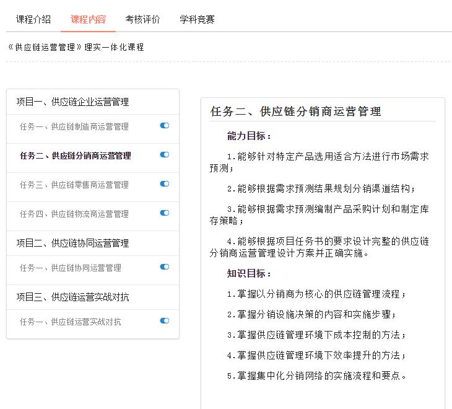The height and width of the screenshot is (409, 452).
Task: Open 任务一、供应链制造商运营管理 lesson
Action: point(74,126)
